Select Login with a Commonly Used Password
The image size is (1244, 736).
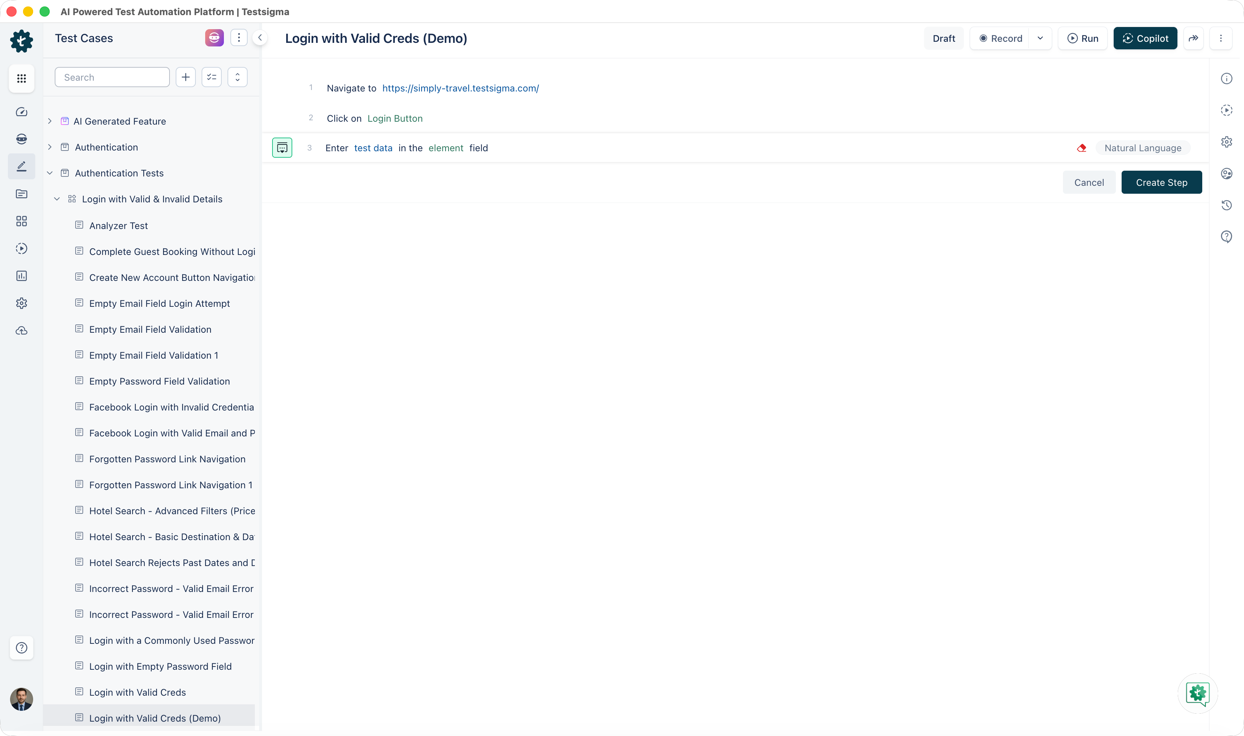[x=172, y=641]
